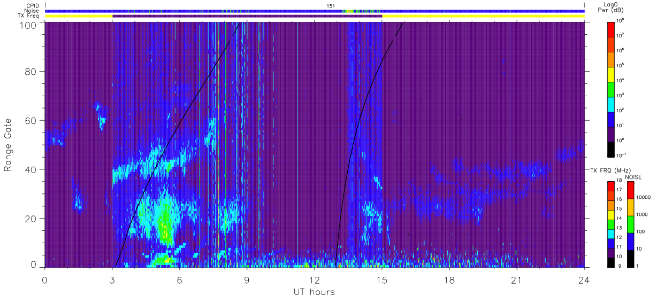Select the black segment of the NOISE colorbar
The width and height of the screenshot is (657, 303).
pyautogui.click(x=630, y=259)
